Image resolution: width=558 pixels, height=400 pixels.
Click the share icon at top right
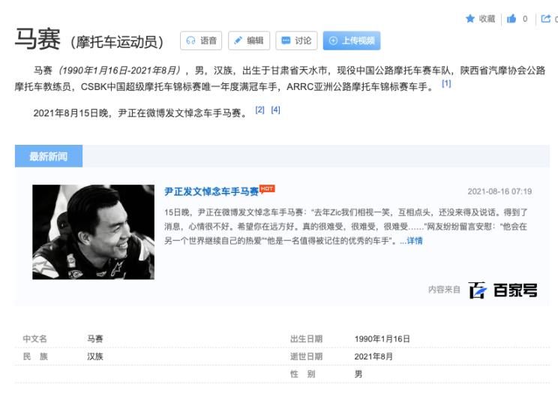click(x=545, y=19)
